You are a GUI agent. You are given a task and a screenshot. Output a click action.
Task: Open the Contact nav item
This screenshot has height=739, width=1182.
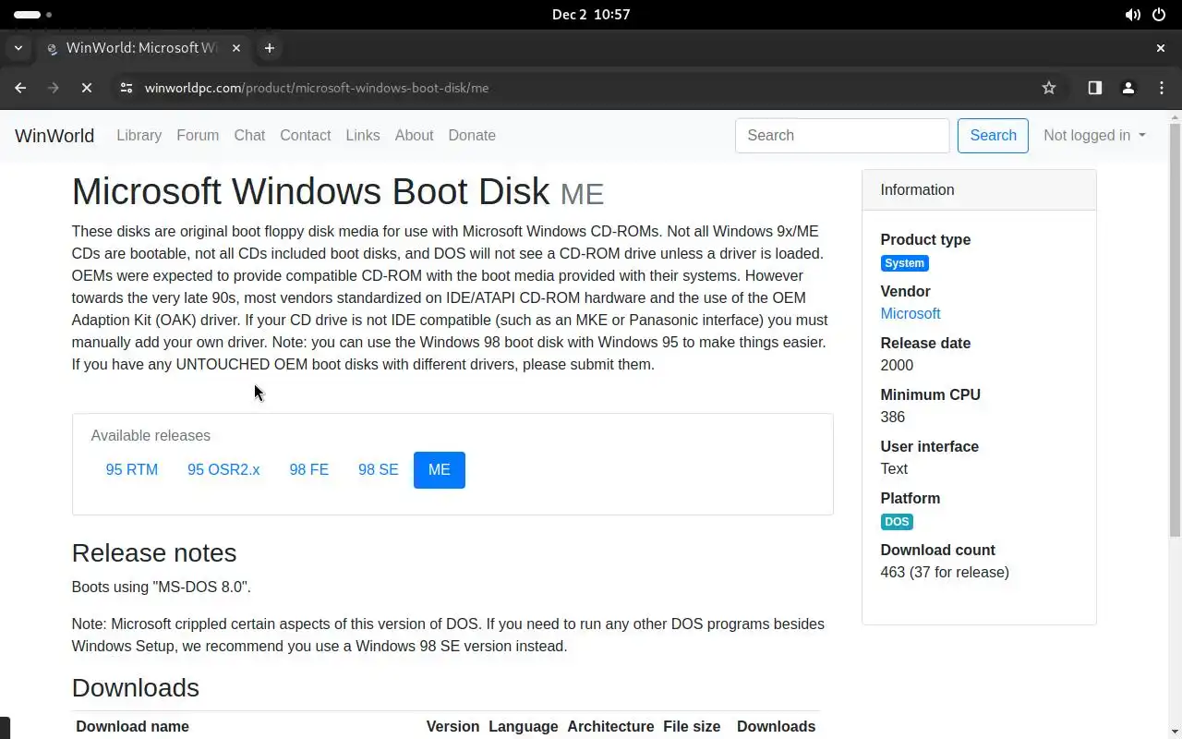click(x=306, y=135)
